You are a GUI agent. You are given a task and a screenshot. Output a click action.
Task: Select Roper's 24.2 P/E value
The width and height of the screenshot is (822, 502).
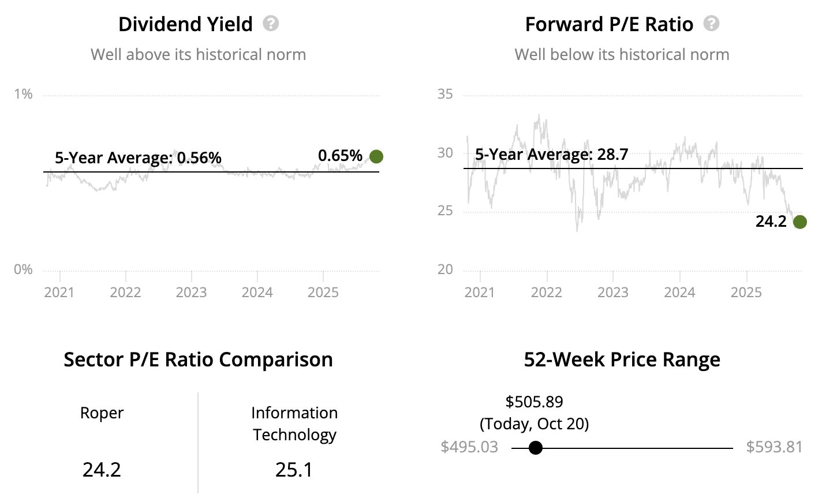[102, 470]
